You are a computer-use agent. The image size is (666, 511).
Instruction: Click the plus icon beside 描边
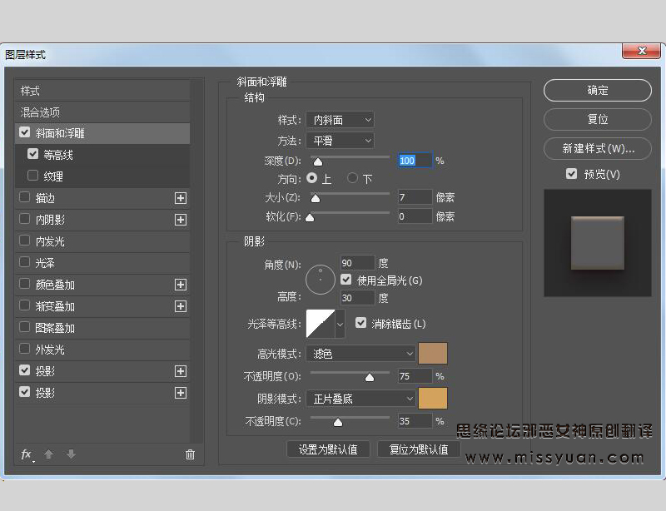coord(181,198)
